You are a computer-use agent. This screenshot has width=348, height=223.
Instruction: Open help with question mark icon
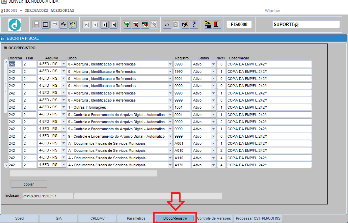coord(194,24)
